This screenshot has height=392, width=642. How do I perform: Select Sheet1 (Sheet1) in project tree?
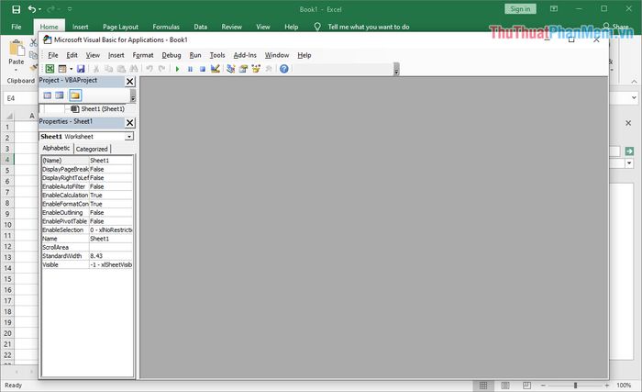pos(103,108)
